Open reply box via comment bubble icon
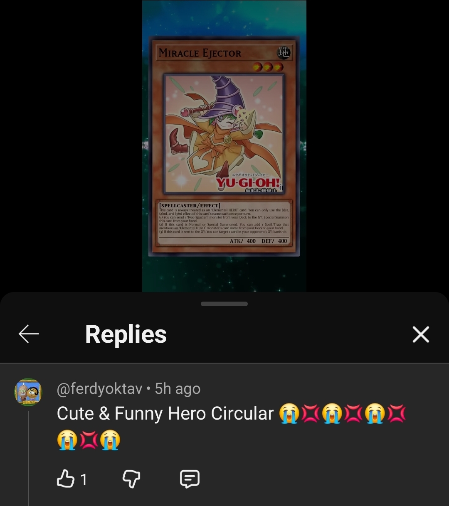 coord(190,479)
